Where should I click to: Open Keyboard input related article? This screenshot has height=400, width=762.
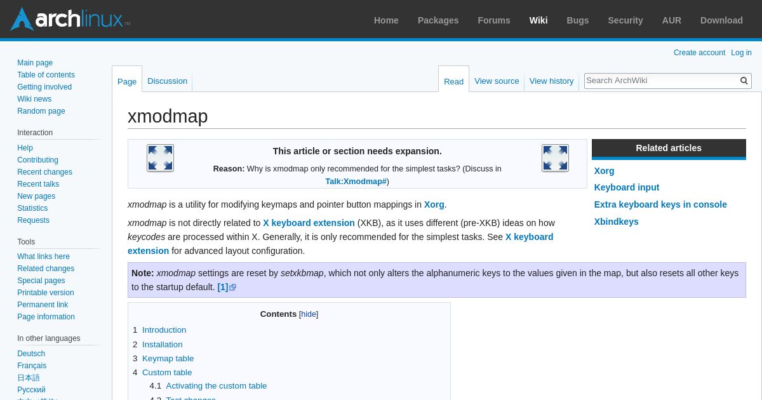tap(627, 187)
